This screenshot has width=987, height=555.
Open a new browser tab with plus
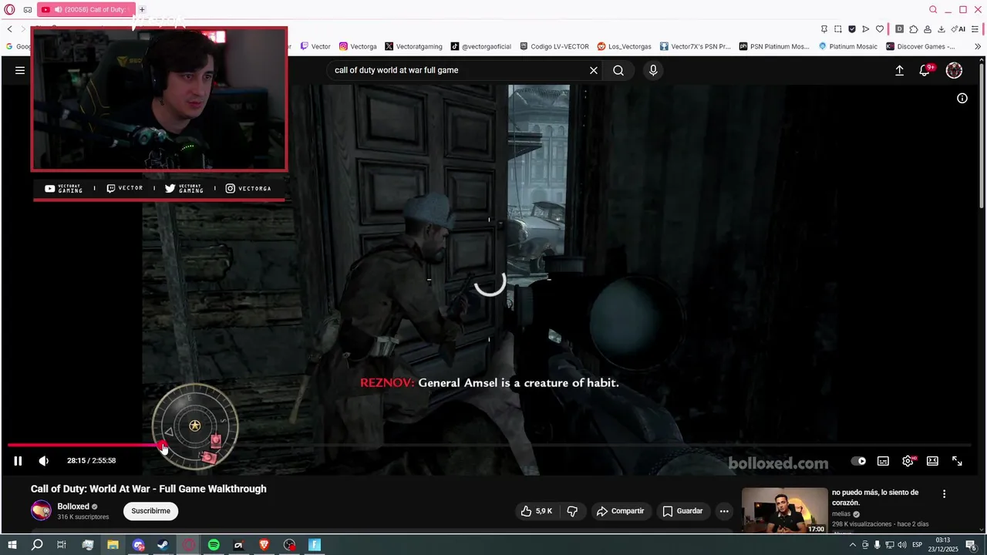142,9
